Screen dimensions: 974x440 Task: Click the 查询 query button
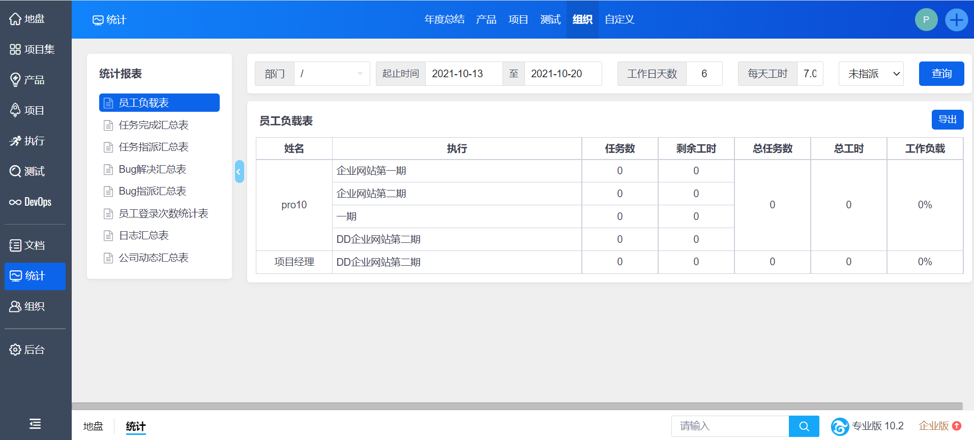tap(941, 74)
